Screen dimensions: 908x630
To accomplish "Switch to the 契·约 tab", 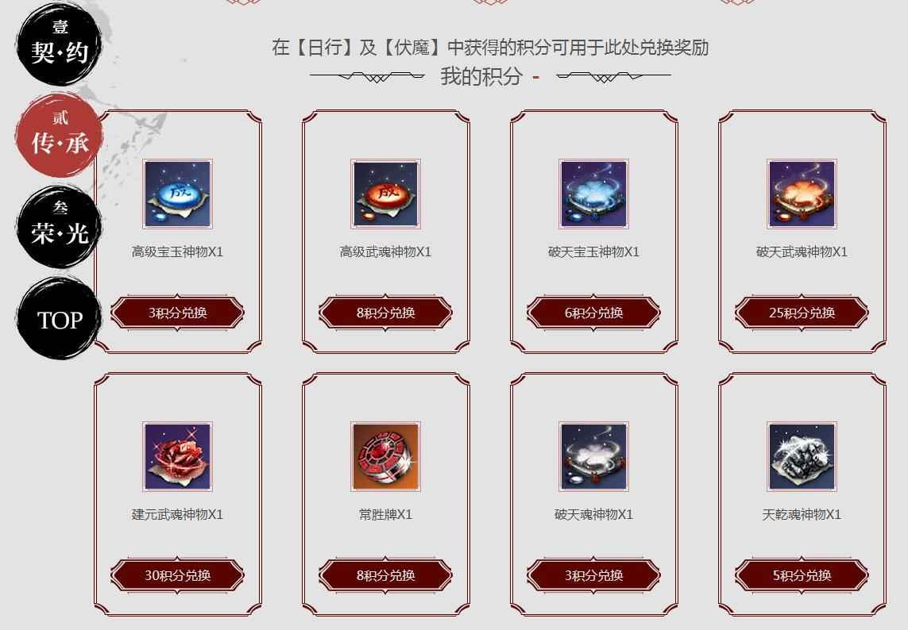I will tap(59, 44).
